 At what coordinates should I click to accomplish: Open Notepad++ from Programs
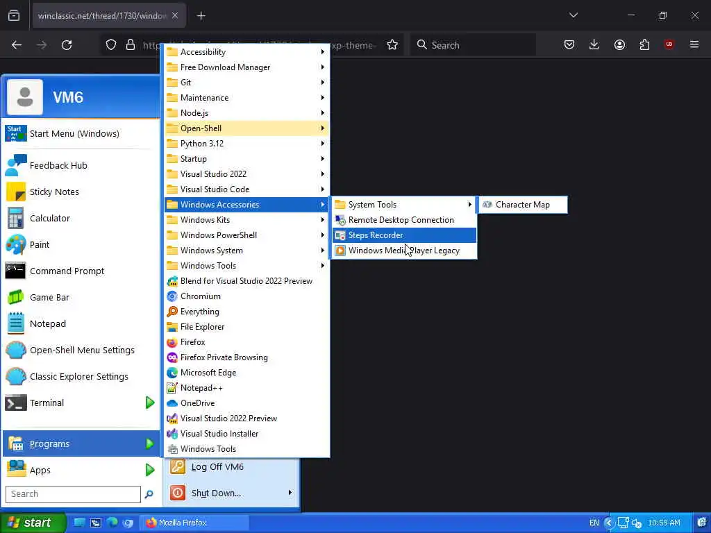tap(246, 388)
